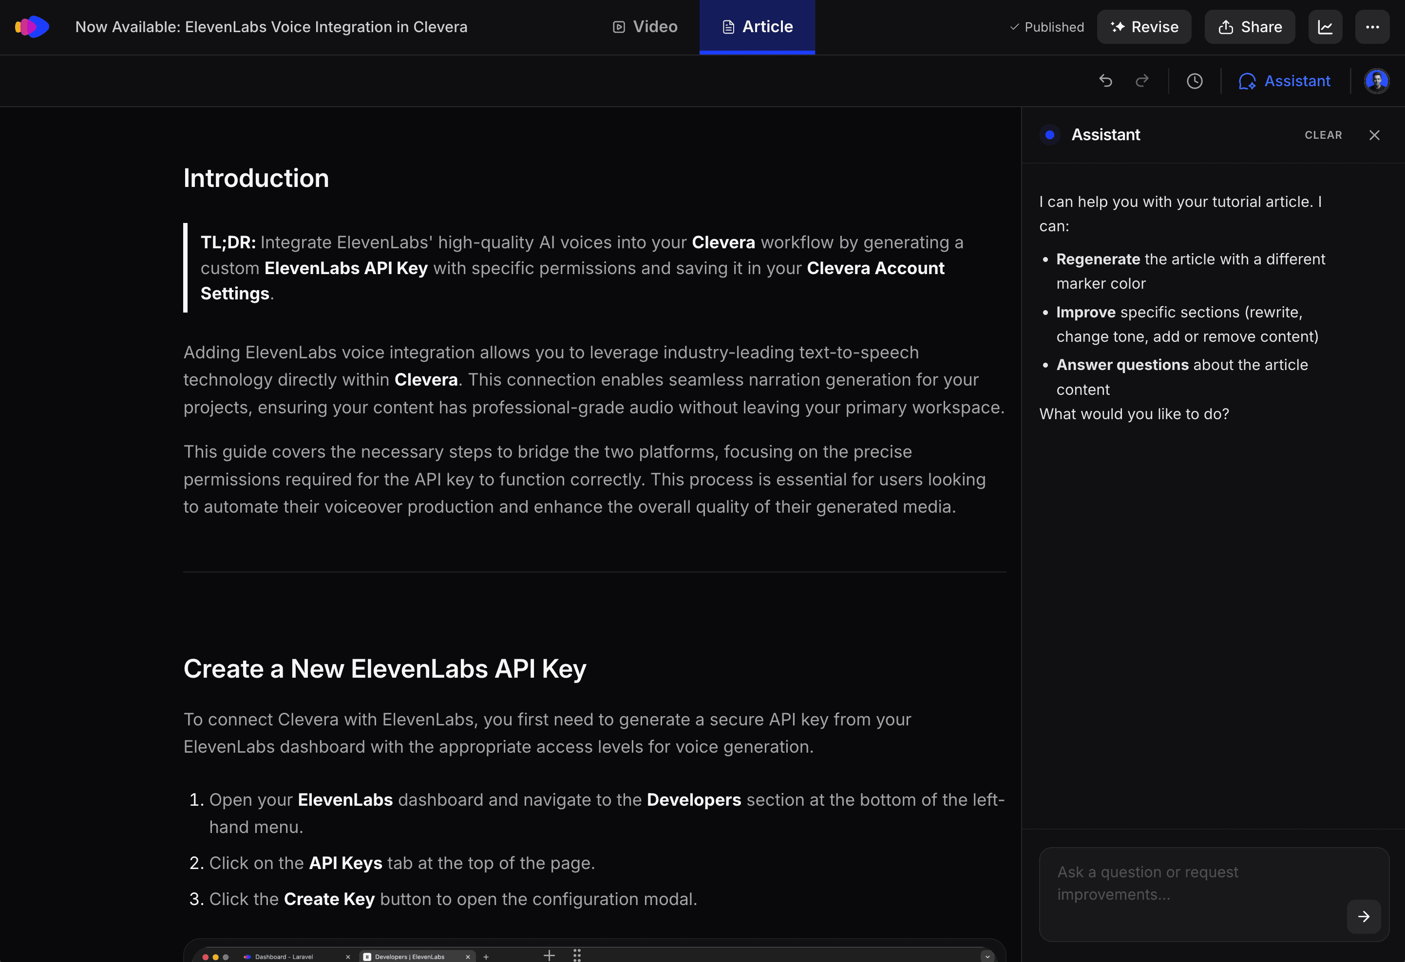Focus the Ask a question input field

click(1214, 894)
